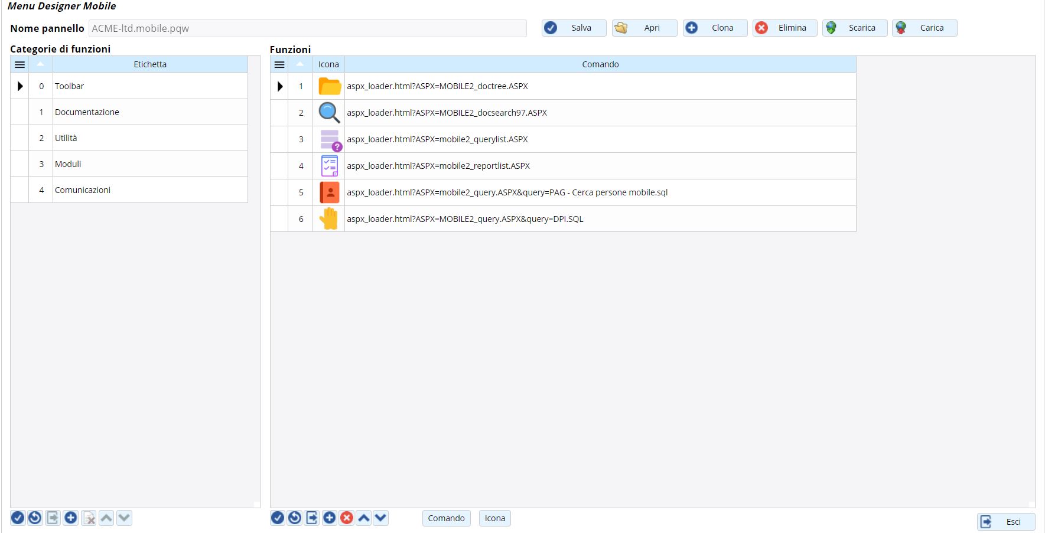Toggle sort arrow in Funzioni grid header
The height and width of the screenshot is (533, 1045).
point(300,64)
